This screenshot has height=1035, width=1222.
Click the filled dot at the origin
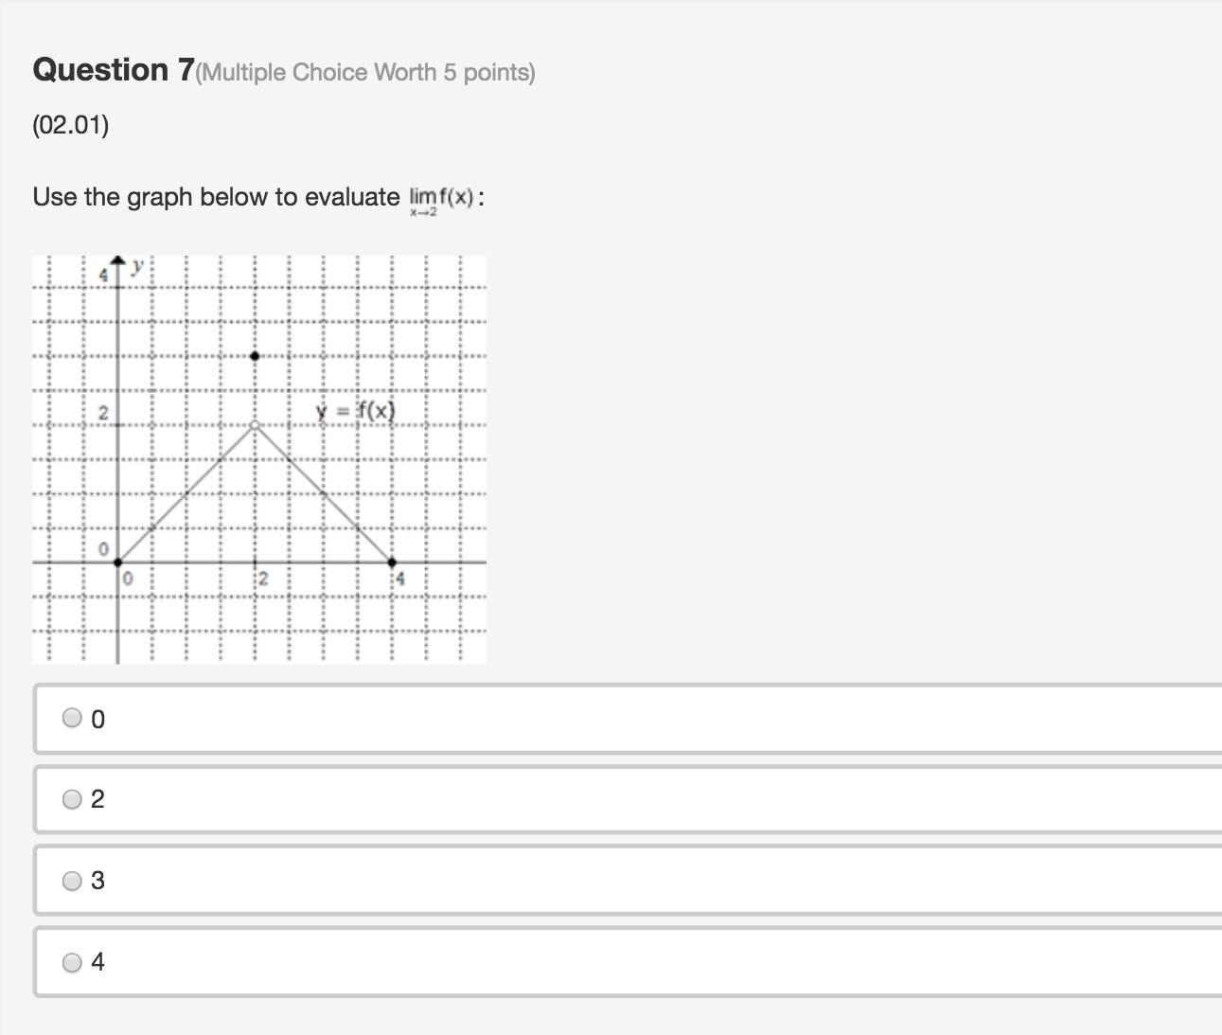click(x=117, y=562)
